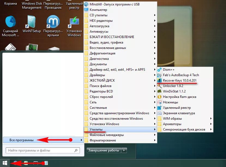Open Файловые менеджеры menu folder

click(x=120, y=135)
